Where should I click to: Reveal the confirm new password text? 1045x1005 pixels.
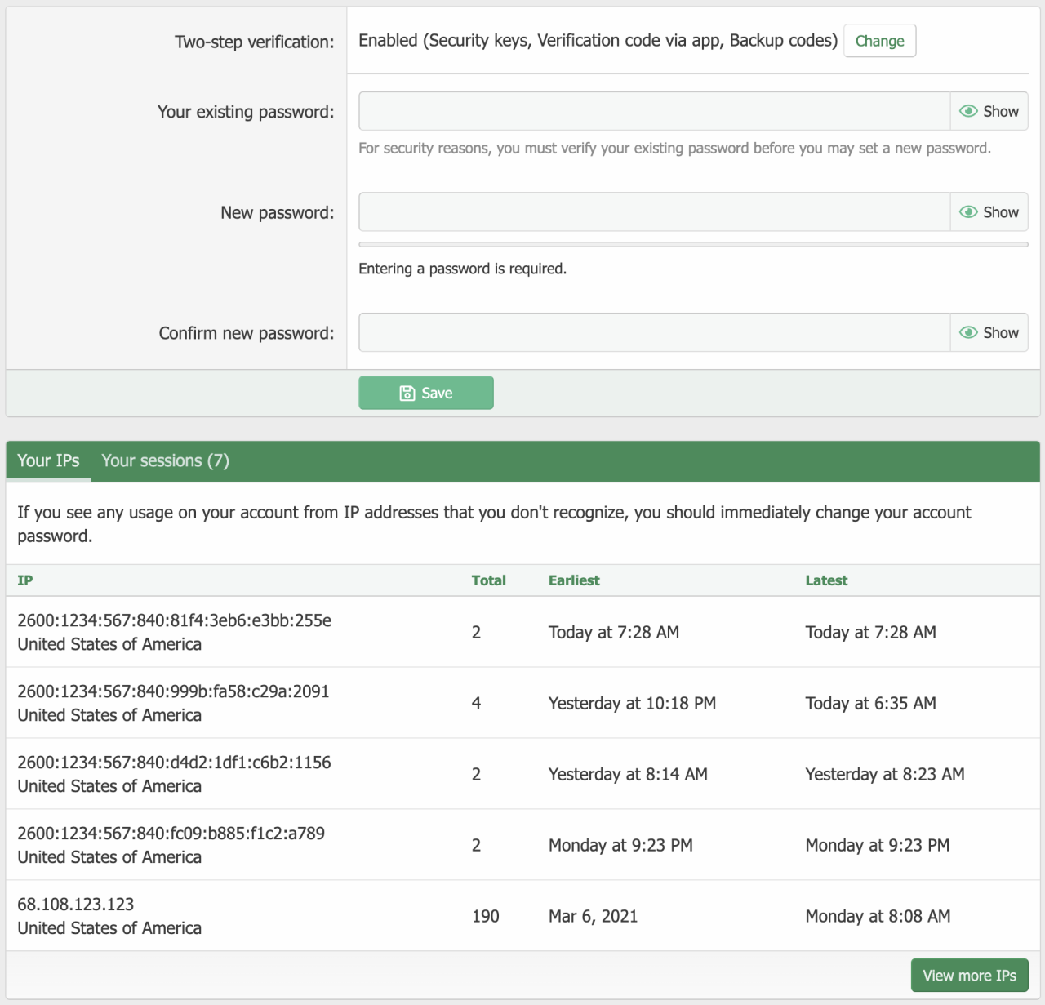pyautogui.click(x=989, y=332)
